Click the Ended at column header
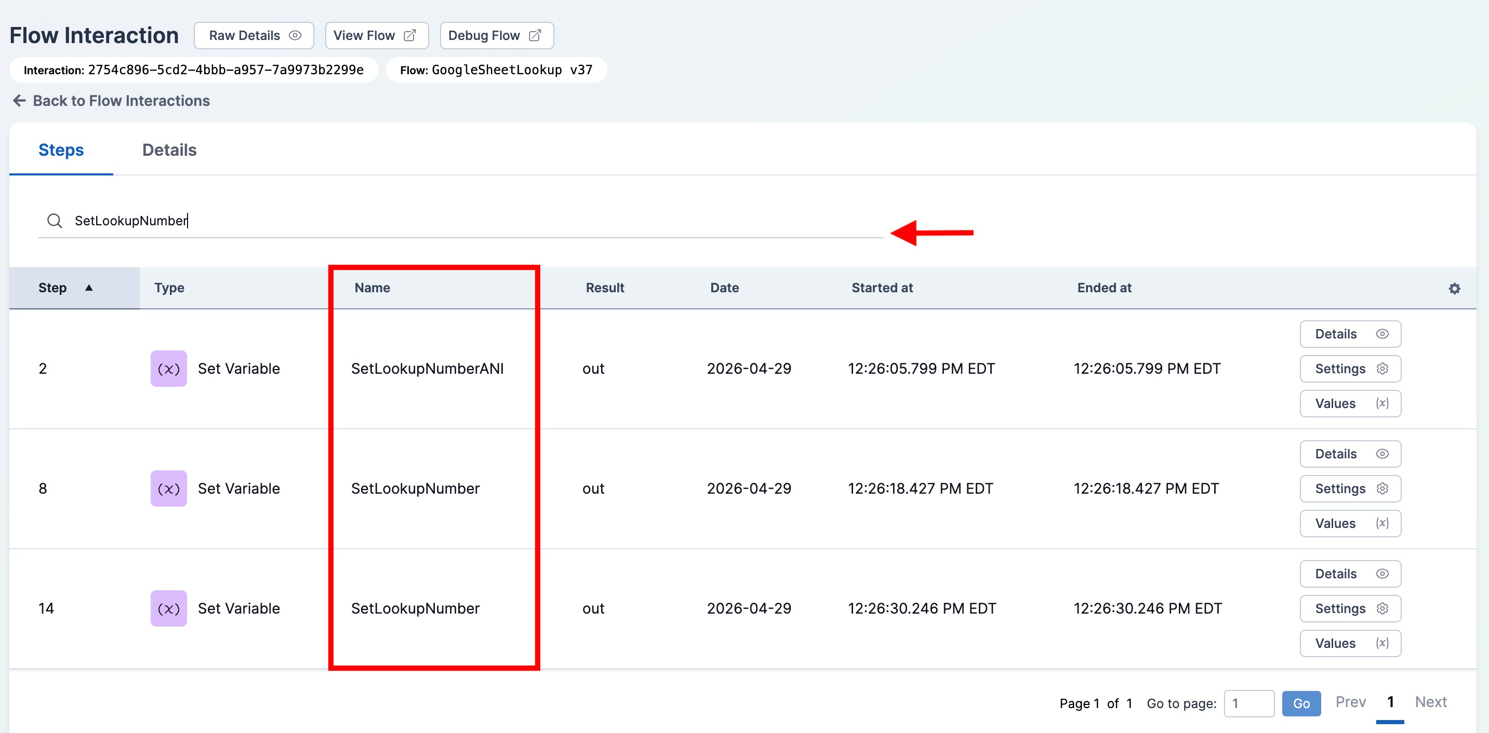 pos(1104,288)
